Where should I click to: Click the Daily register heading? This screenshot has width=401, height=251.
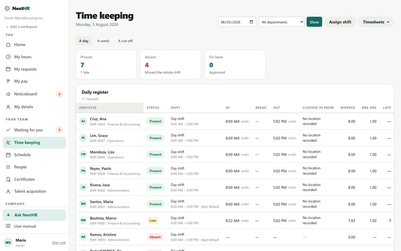coord(95,92)
